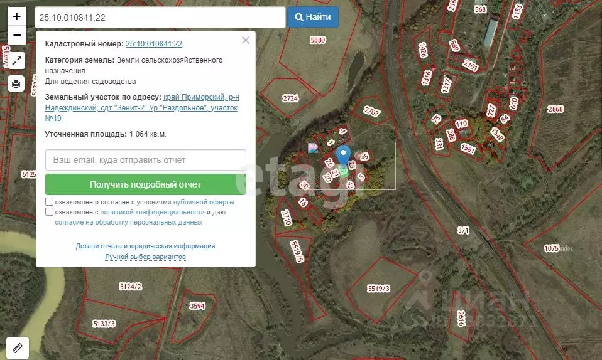
Task: Select parcel labeled 331 on map
Action: 439,144
